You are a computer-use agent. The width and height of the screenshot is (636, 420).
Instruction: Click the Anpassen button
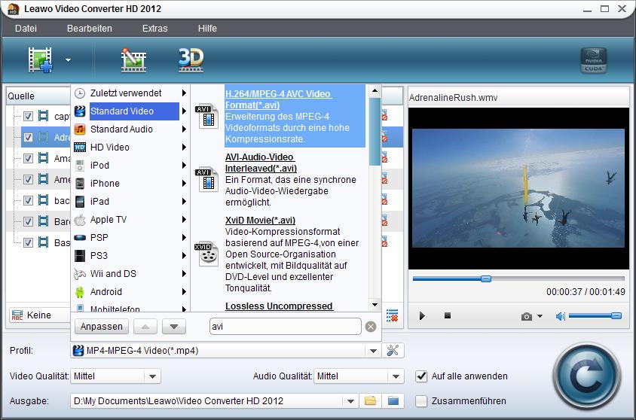pos(101,327)
